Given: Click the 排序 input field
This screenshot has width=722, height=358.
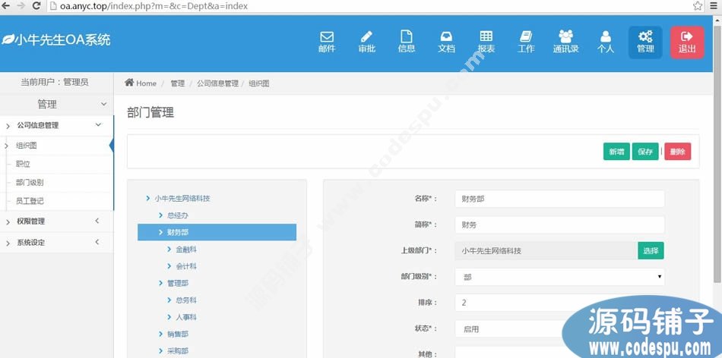Looking at the screenshot, I should [559, 303].
